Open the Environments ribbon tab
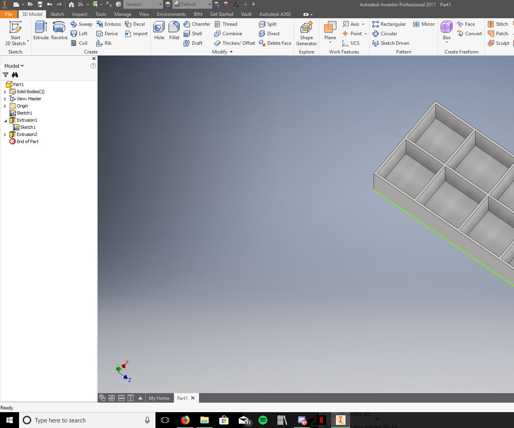The image size is (514, 428). (x=171, y=14)
